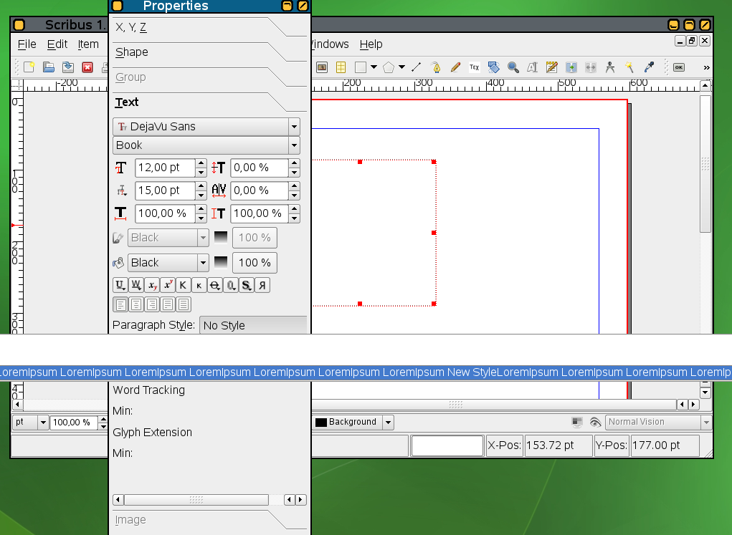Open the DejaVu Sans font dropdown
This screenshot has height=535, width=732.
(x=206, y=127)
